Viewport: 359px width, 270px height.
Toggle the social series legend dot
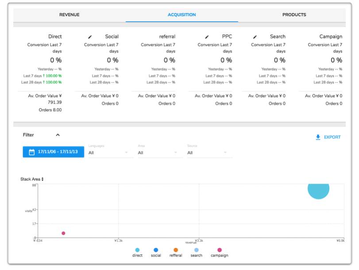coord(156,250)
